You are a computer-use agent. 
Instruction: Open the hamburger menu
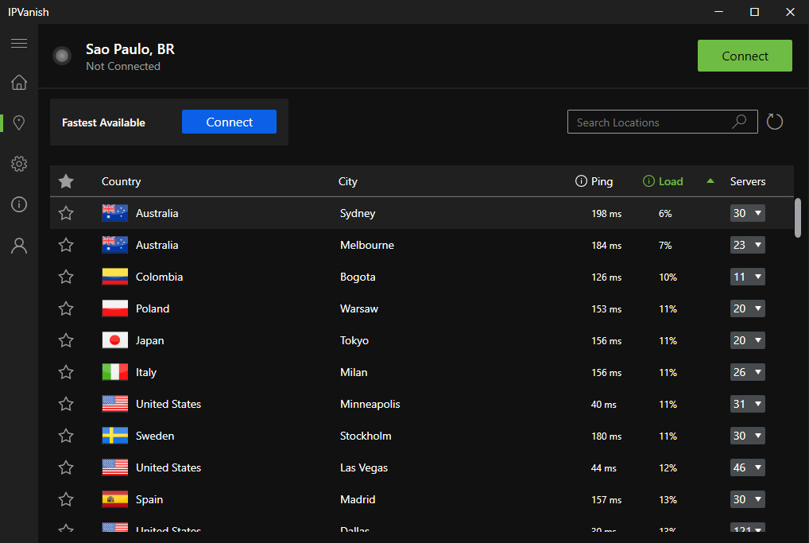tap(19, 44)
